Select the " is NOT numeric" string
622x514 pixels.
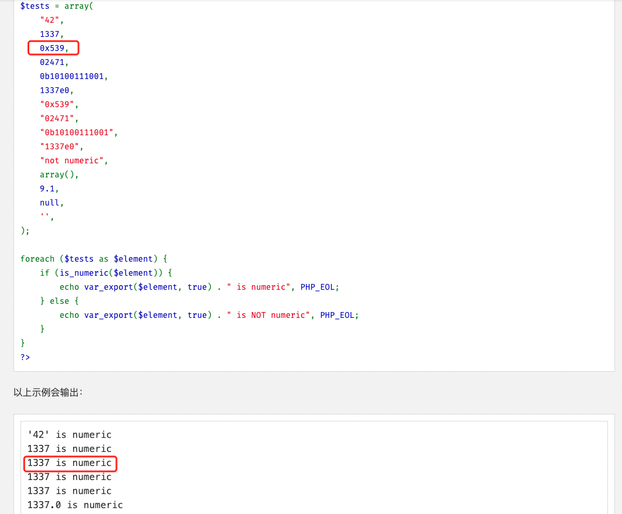(271, 315)
